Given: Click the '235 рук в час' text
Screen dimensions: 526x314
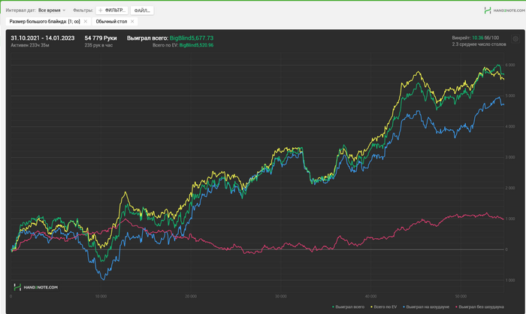Looking at the screenshot, I should coord(98,45).
